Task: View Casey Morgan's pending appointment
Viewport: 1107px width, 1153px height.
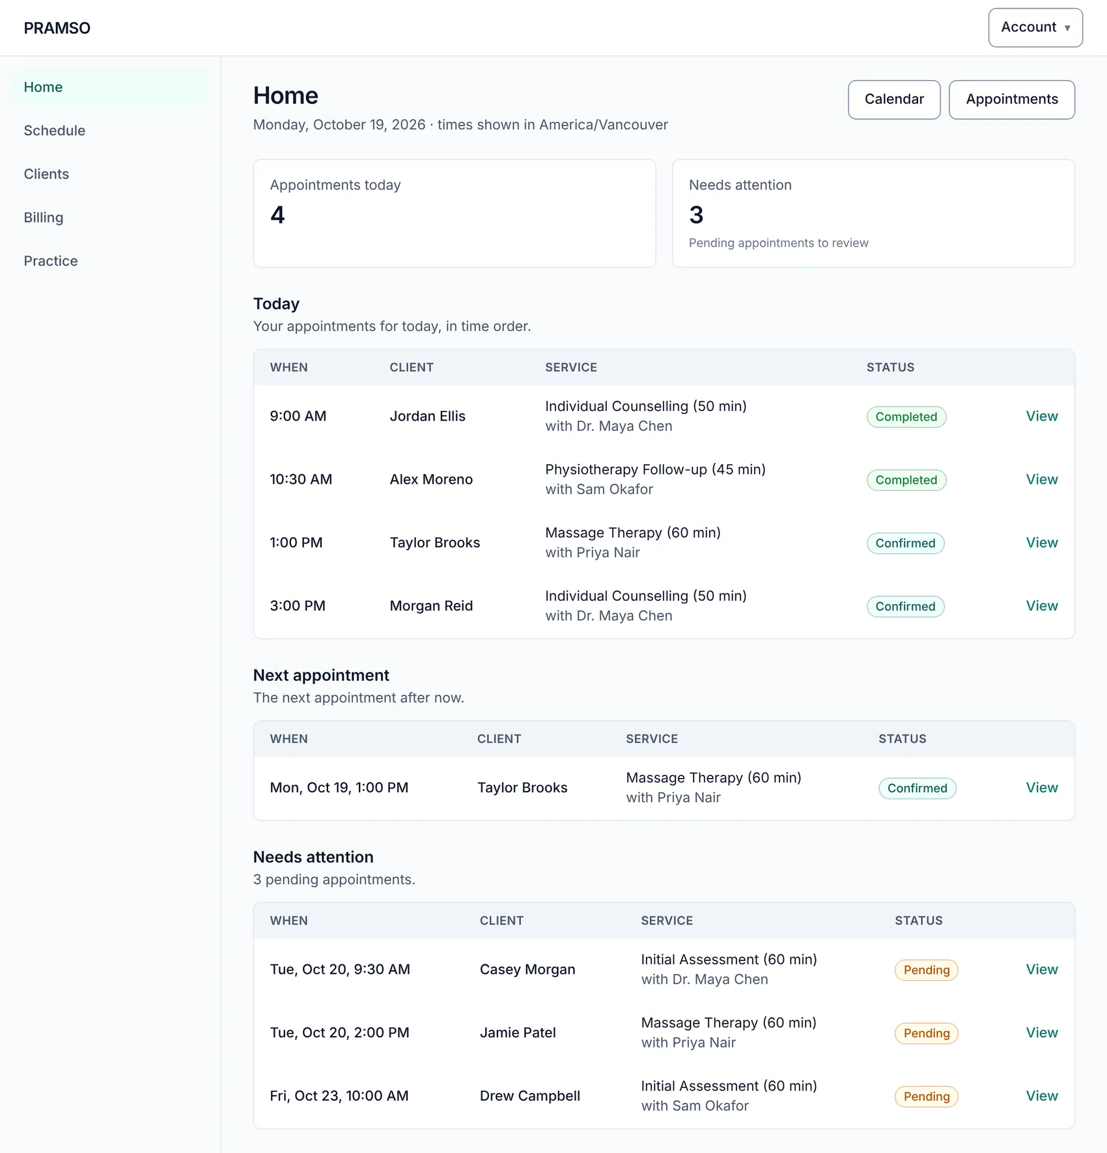Action: pyautogui.click(x=1041, y=969)
